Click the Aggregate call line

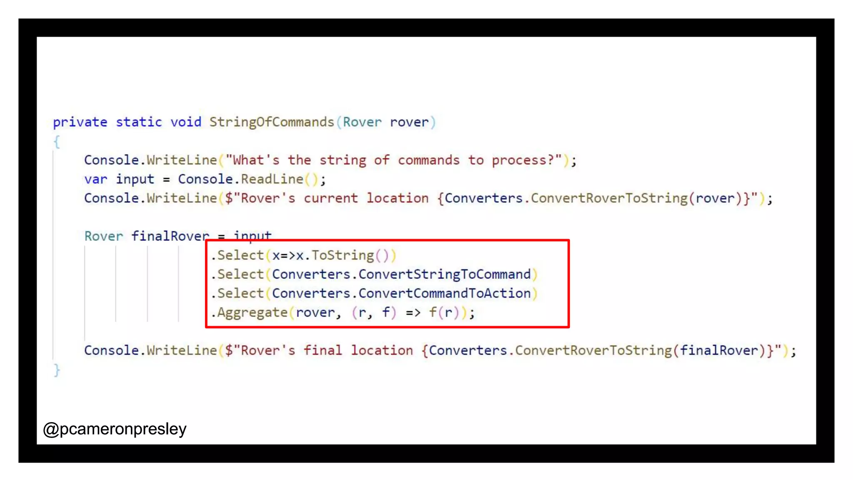coord(342,312)
